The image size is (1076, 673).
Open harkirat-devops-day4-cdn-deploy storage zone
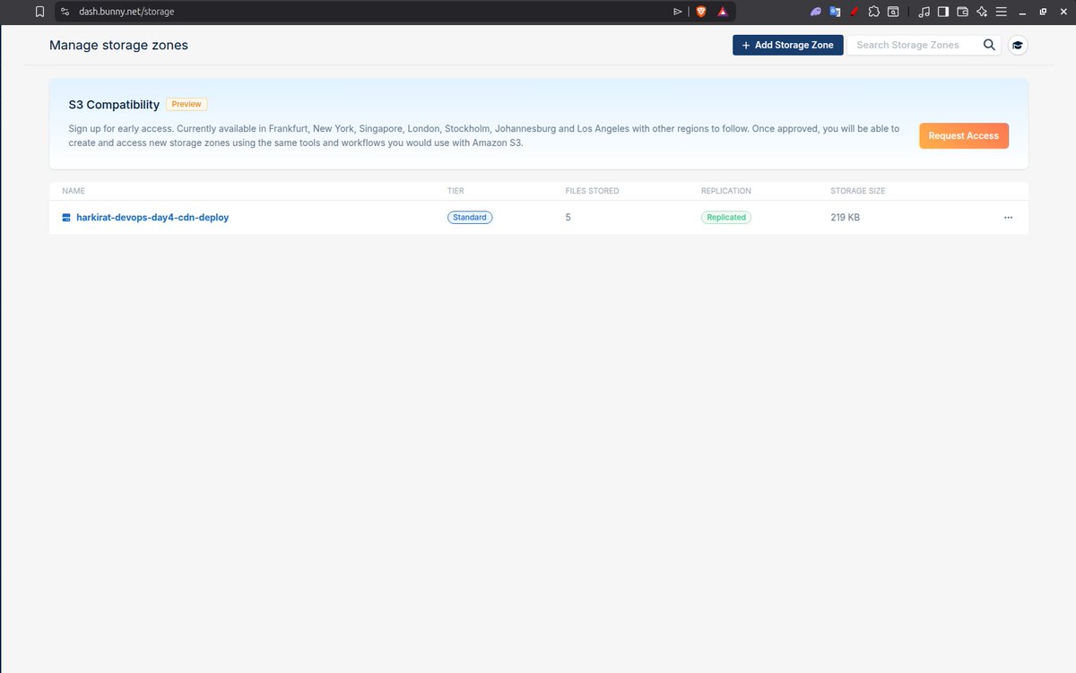(152, 218)
